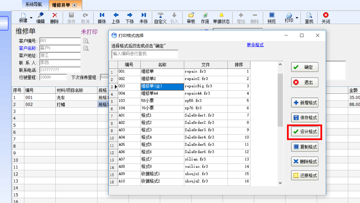Click lookup icon beside 客户名称 field
Screen dimensions: 360x203
pos(86,48)
